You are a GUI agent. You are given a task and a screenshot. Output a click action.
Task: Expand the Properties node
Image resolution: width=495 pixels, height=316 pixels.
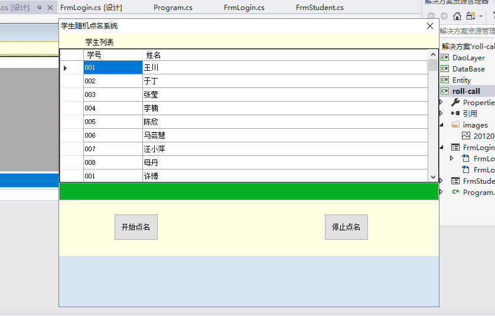pos(441,102)
